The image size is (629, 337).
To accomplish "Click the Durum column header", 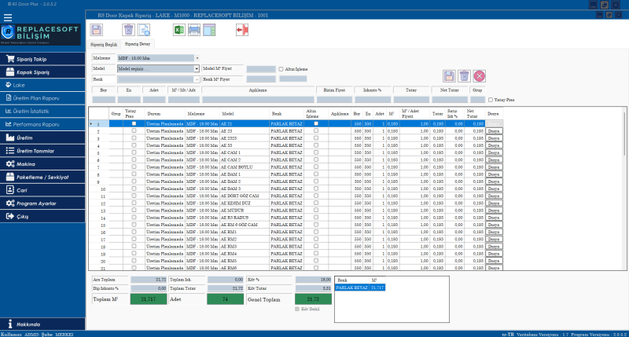I will click(165, 114).
